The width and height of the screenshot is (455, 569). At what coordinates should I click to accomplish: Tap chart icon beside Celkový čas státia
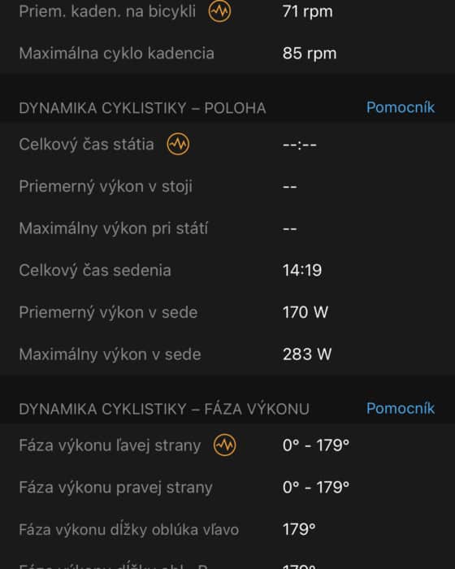pyautogui.click(x=178, y=144)
